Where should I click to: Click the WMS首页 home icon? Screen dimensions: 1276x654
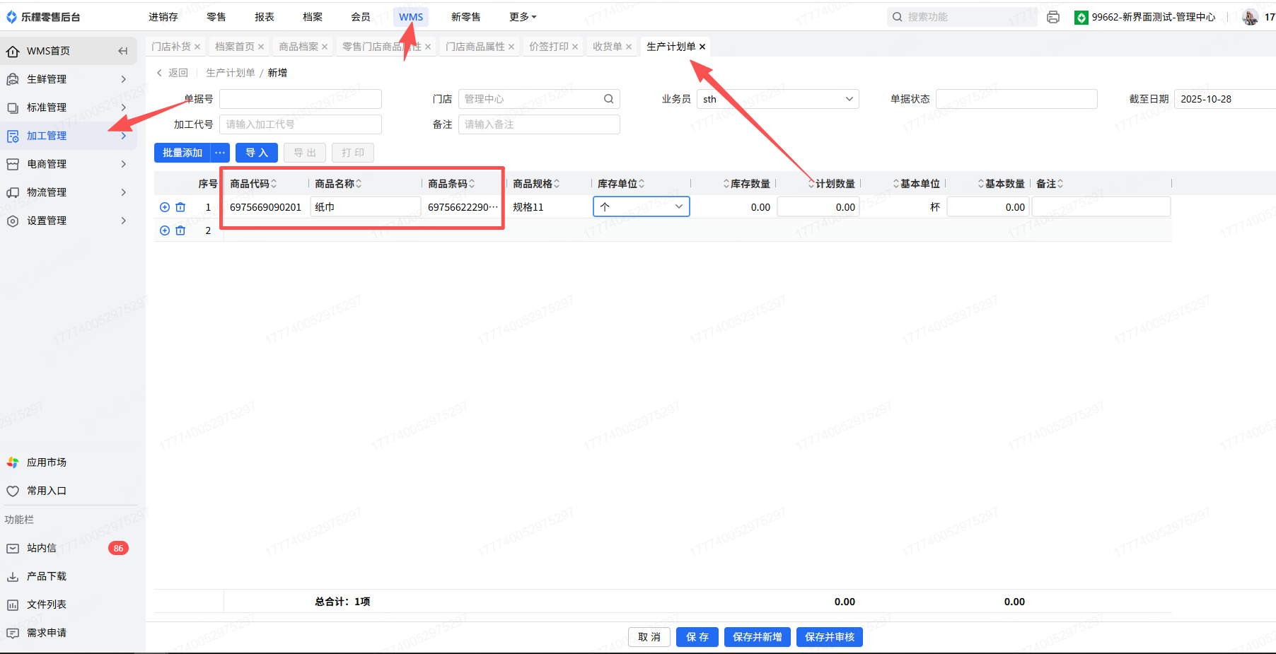[13, 51]
